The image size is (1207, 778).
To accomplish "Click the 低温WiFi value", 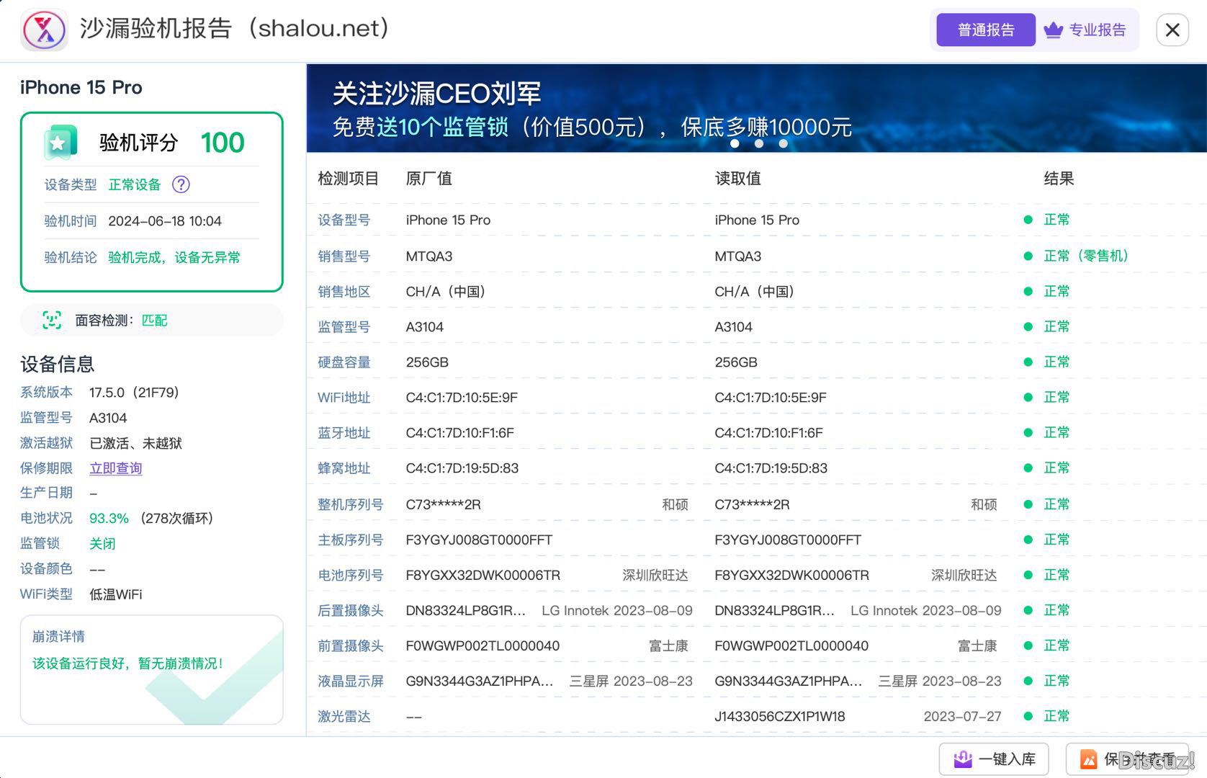I will pos(116,595).
